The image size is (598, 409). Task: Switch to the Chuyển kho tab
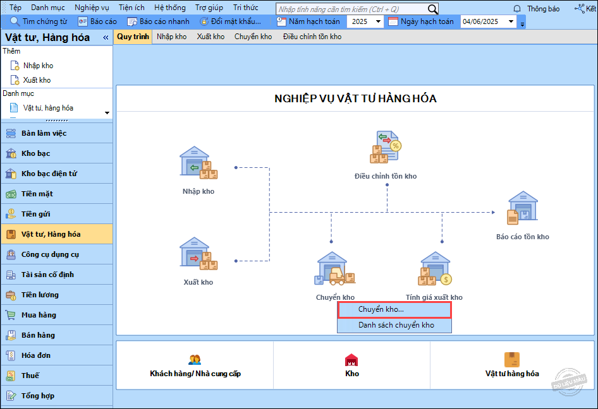[253, 37]
